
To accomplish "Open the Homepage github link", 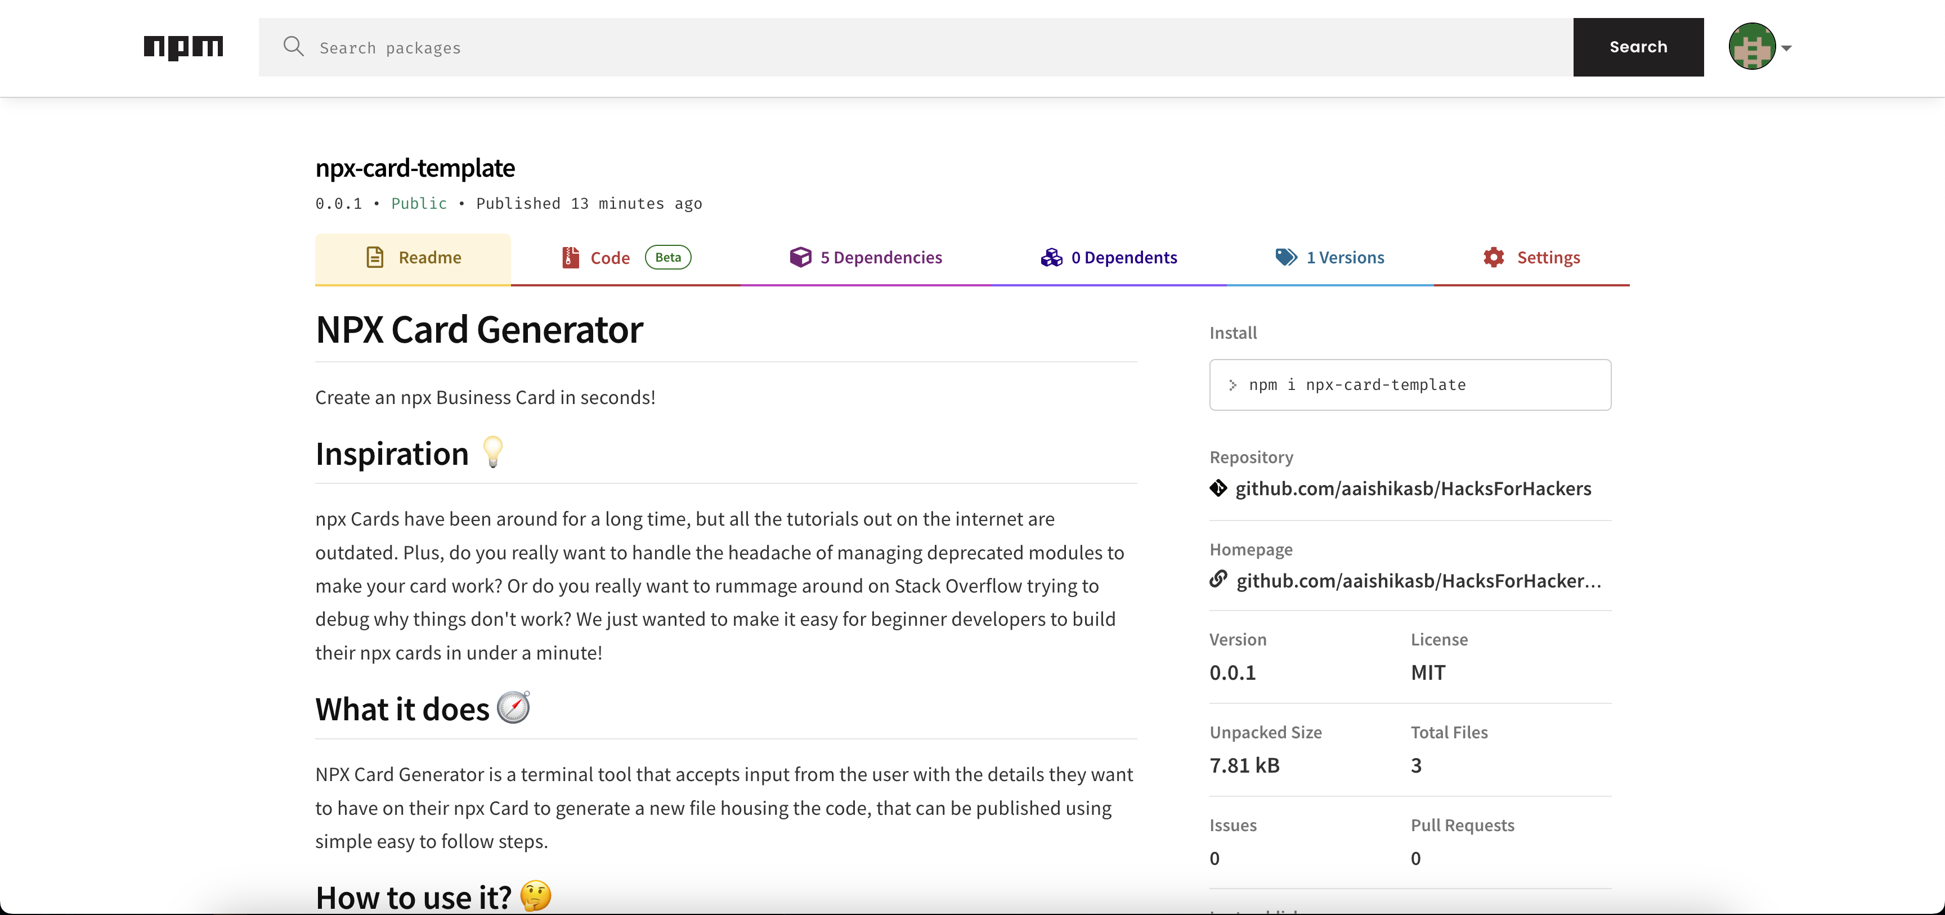I will coord(1418,581).
